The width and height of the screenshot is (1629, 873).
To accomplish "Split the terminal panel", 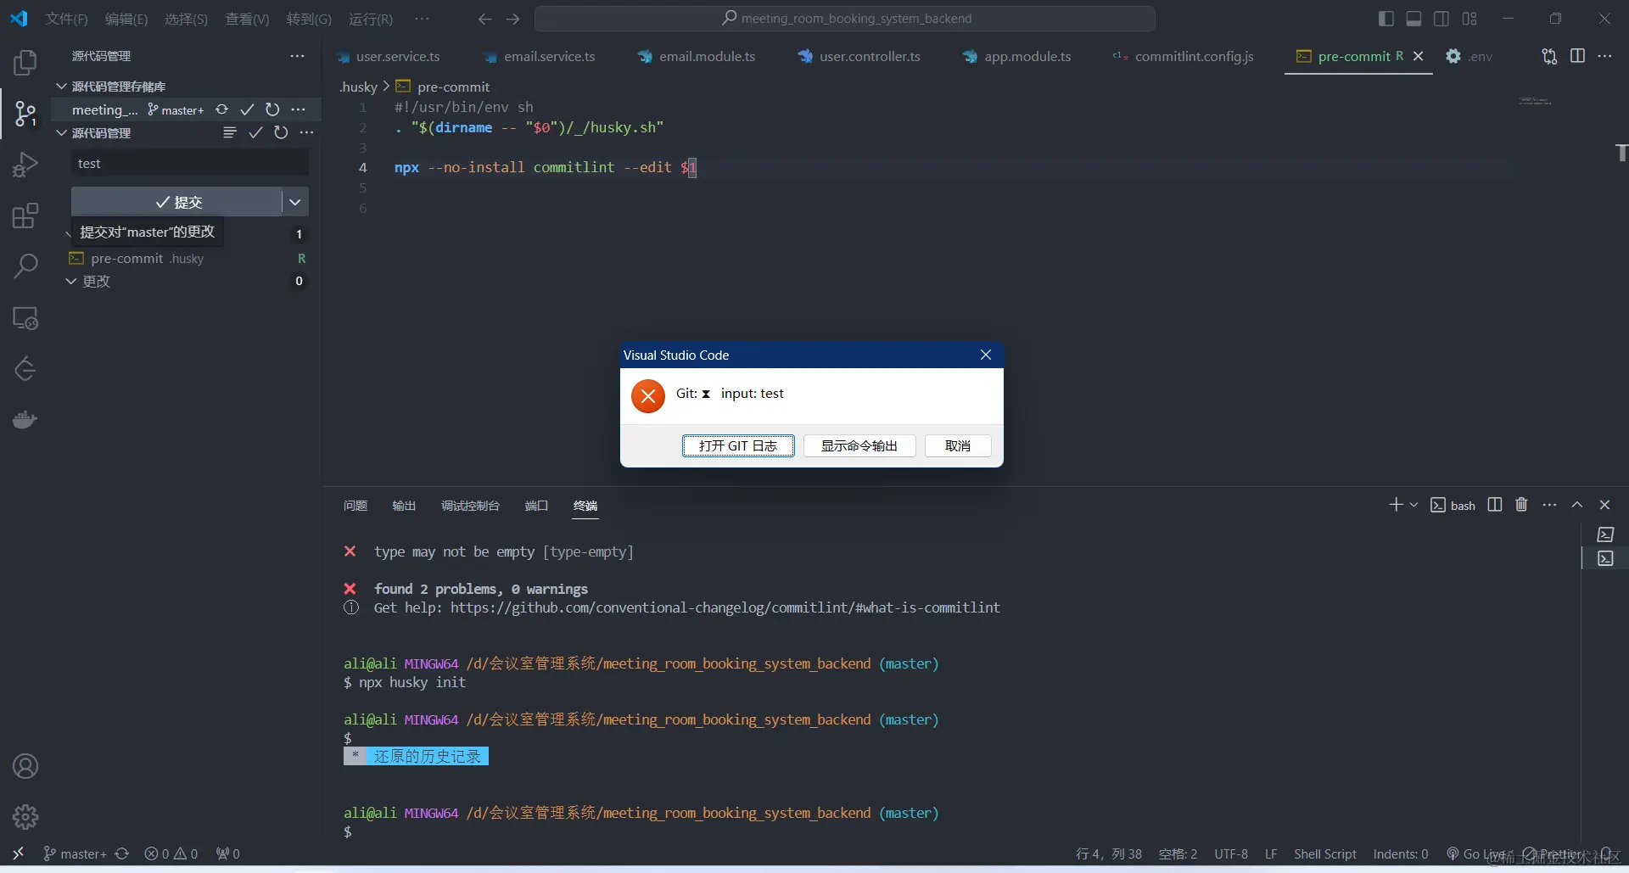I will coord(1495,505).
